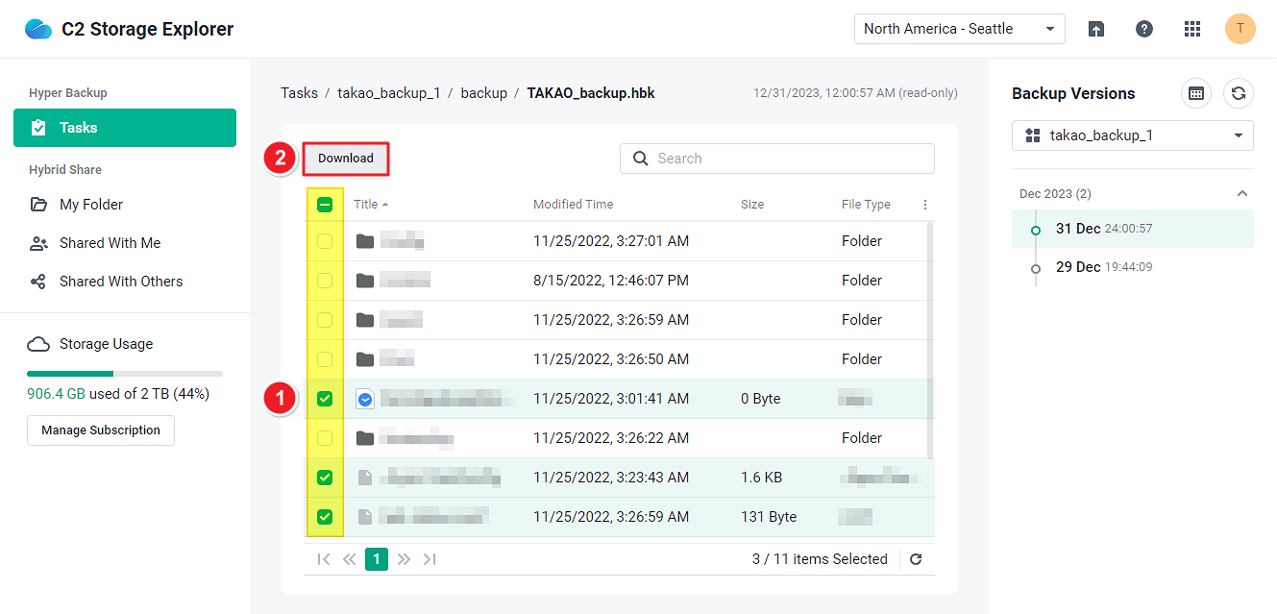This screenshot has width=1277, height=614.
Task: Refresh the file listing with the reload icon
Action: coord(915,558)
